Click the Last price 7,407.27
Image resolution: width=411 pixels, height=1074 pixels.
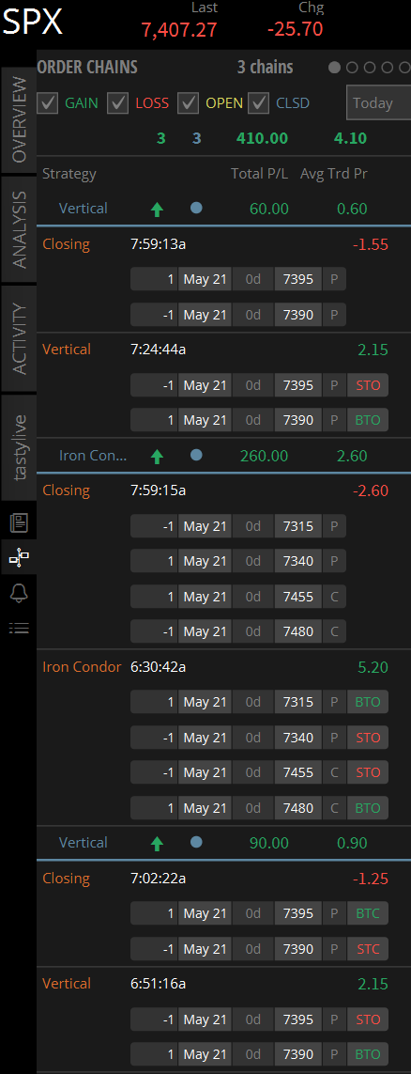(x=179, y=29)
